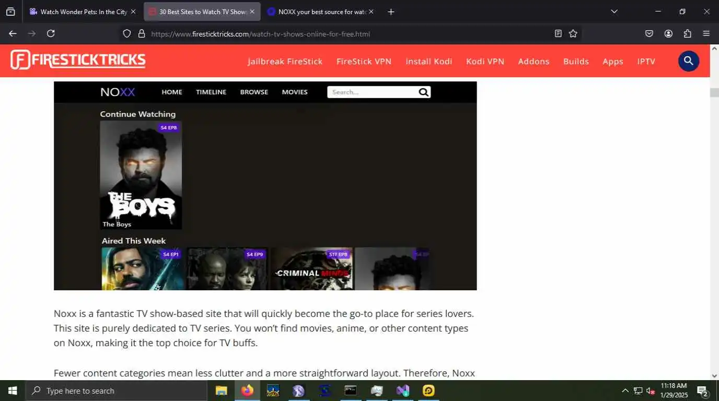Viewport: 719px width, 401px height.
Task: Close the NOXX tab
Action: pos(371,11)
